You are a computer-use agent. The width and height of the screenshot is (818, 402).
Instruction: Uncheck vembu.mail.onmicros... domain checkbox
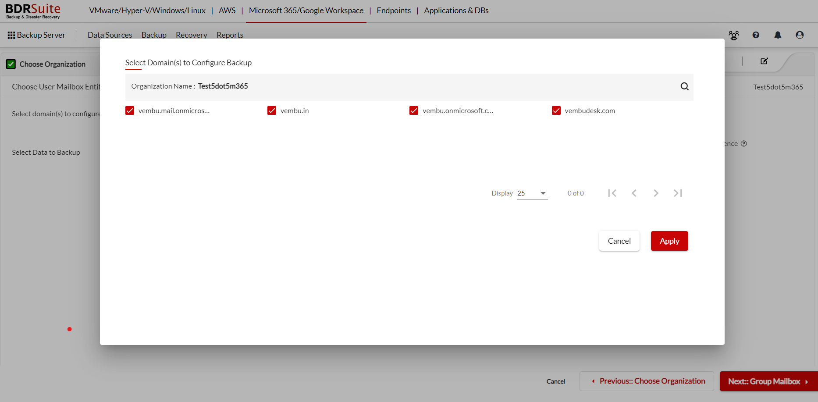(x=130, y=110)
